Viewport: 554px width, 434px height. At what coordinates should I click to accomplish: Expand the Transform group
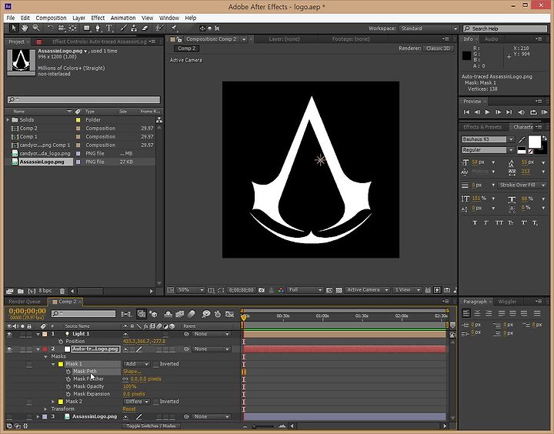coord(45,409)
